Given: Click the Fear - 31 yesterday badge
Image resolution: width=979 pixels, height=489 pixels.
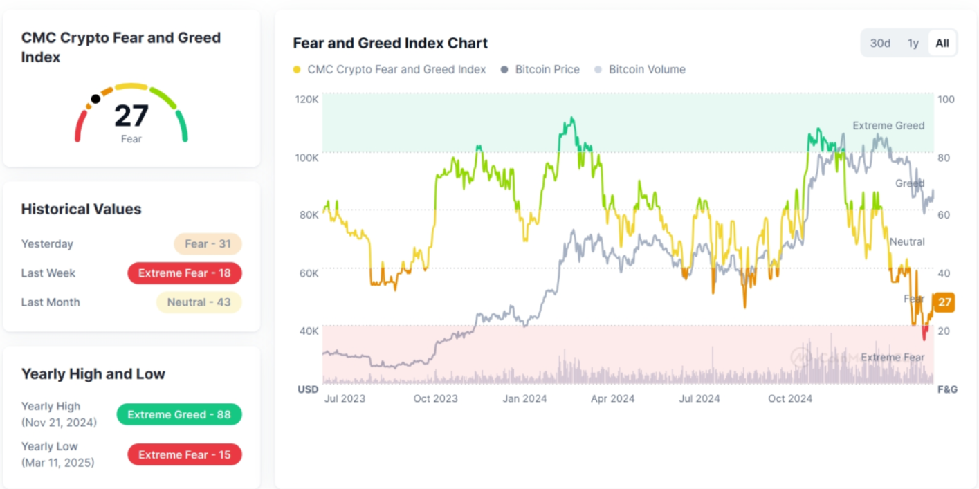Looking at the screenshot, I should (208, 244).
